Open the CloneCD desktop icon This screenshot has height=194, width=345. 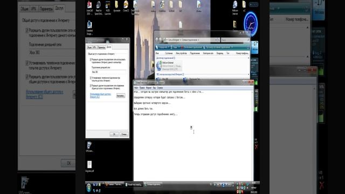(x=126, y=6)
